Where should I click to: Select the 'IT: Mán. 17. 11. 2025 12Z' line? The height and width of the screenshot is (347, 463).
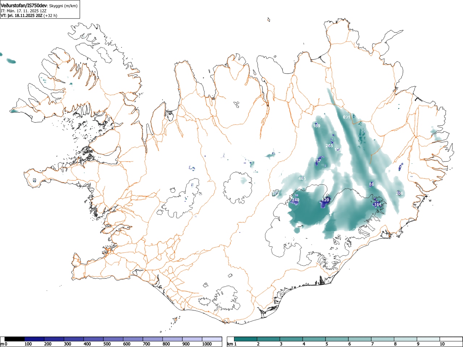click(x=24, y=11)
